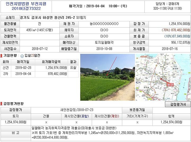Click the 매각대상 value 토지일괄매각

pyautogui.click(x=104, y=42)
